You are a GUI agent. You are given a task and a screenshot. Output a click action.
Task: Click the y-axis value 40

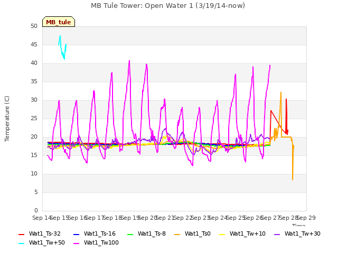pyautogui.click(x=34, y=63)
